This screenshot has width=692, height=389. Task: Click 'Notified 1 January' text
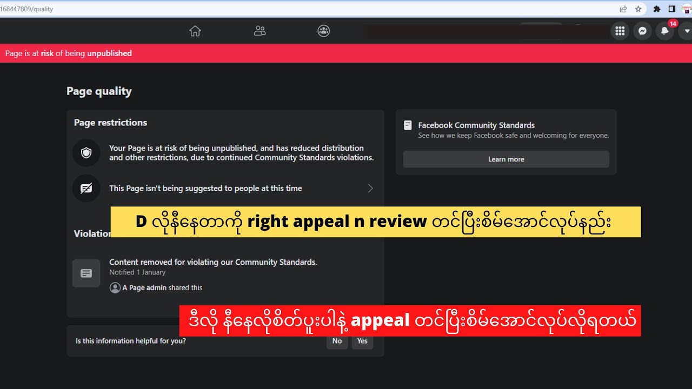click(x=137, y=272)
